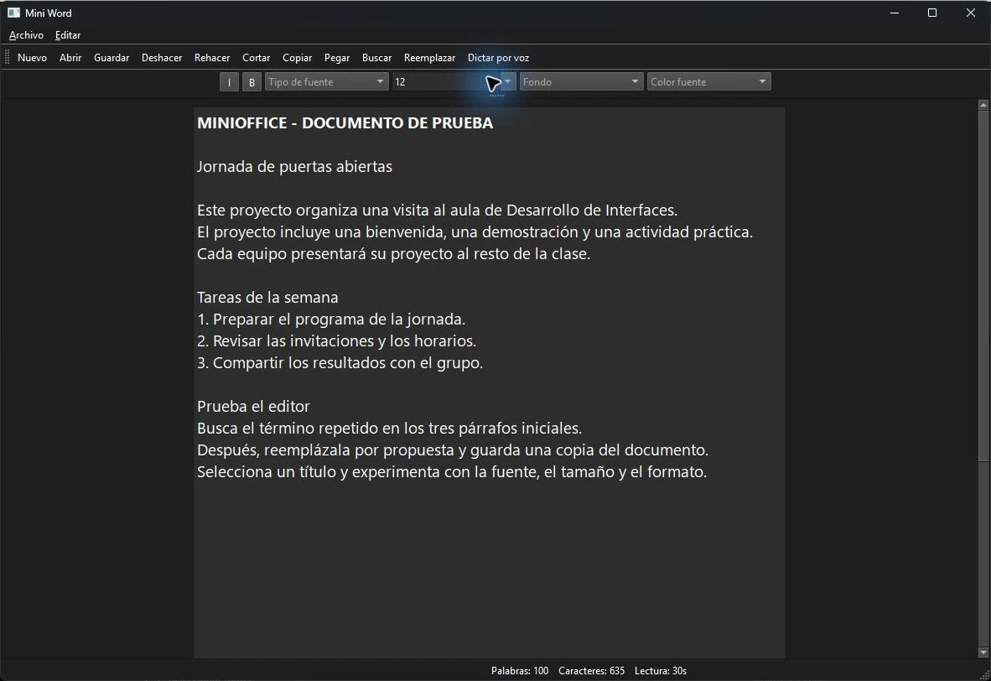Viewport: 991px width, 681px height.
Task: Click the line starting Después, reemplázala
Action: [x=453, y=450]
